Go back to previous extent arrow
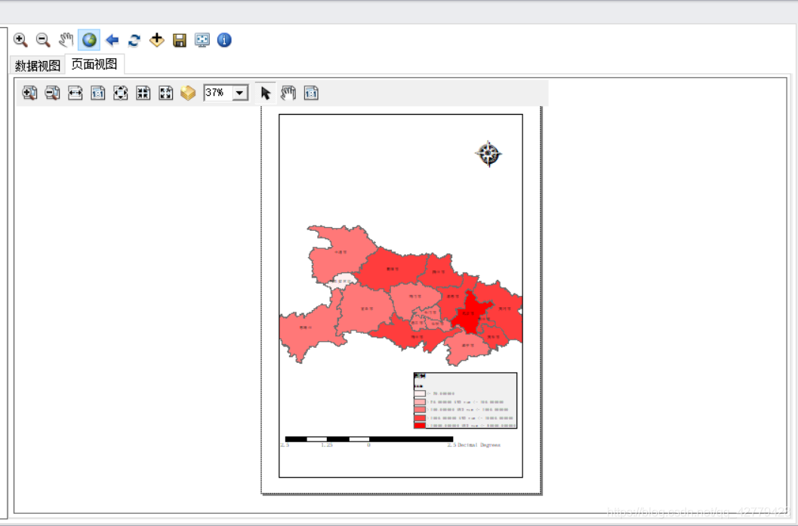 tap(112, 40)
